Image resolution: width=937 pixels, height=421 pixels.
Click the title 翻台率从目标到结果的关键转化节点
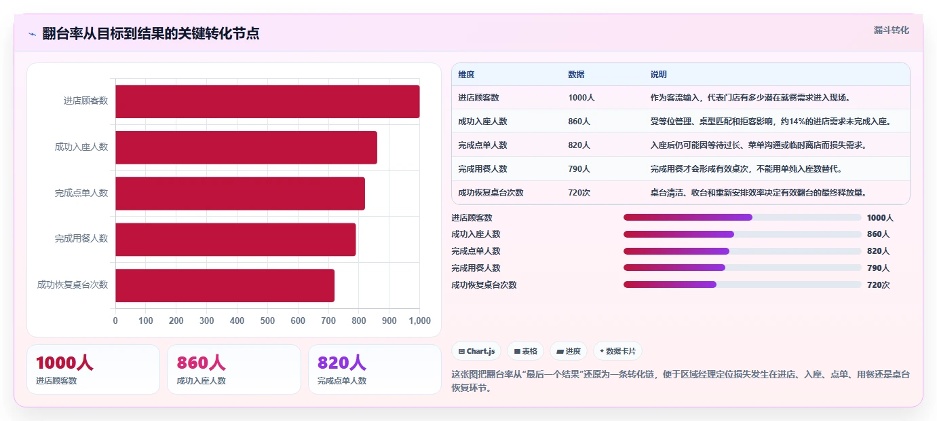point(151,34)
